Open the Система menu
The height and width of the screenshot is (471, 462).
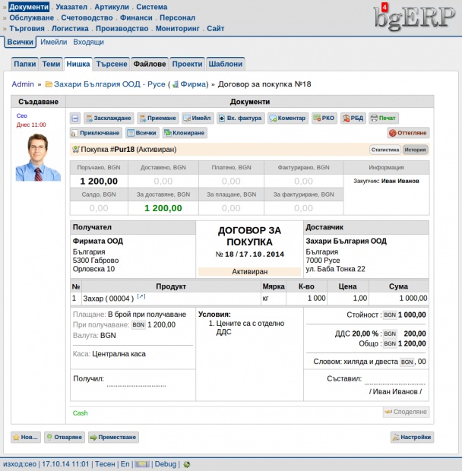coord(152,7)
